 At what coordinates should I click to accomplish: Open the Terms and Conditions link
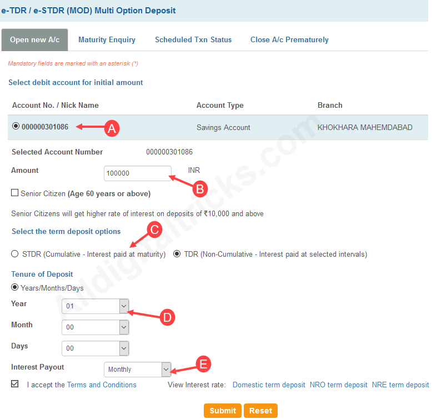tap(102, 385)
